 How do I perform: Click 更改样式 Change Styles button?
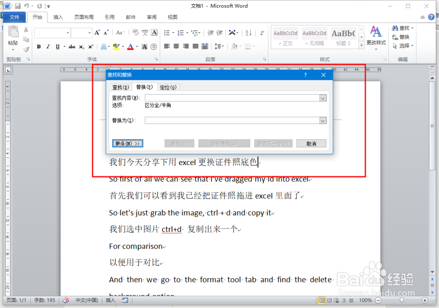376,37
